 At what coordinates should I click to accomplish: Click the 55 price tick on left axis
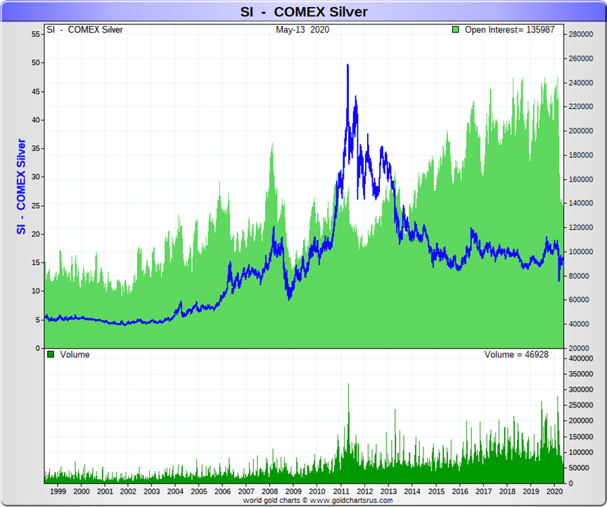point(36,34)
